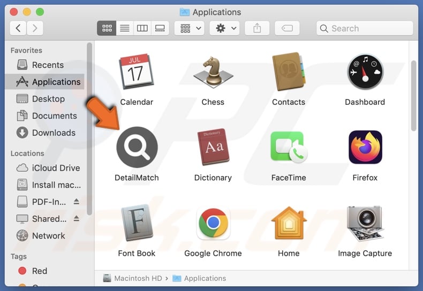
Task: Click the Locations section header
Action: (x=27, y=154)
